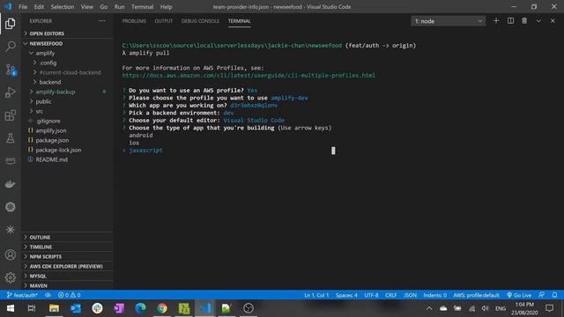Open the Terminal menu

[142, 7]
